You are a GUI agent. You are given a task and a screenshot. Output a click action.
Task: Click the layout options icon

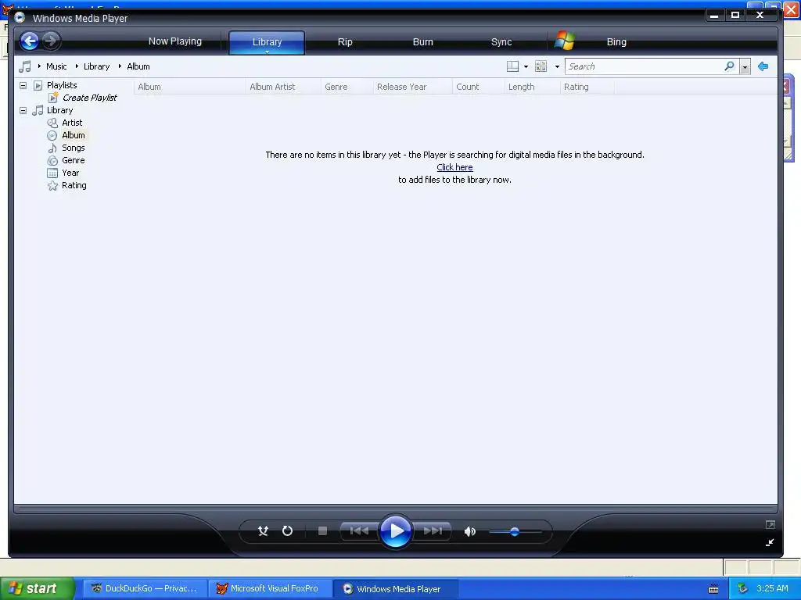click(512, 66)
